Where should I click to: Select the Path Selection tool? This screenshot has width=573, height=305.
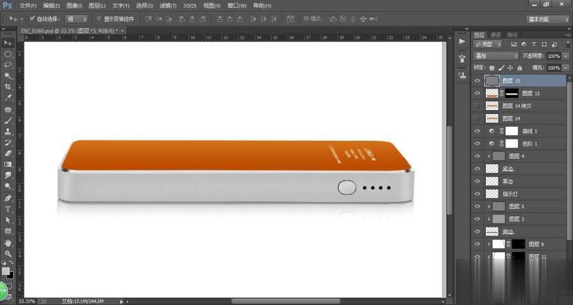click(8, 220)
